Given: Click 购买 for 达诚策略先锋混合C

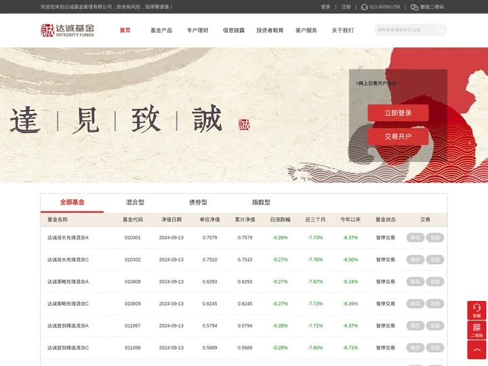Looking at the screenshot, I should click(415, 304).
